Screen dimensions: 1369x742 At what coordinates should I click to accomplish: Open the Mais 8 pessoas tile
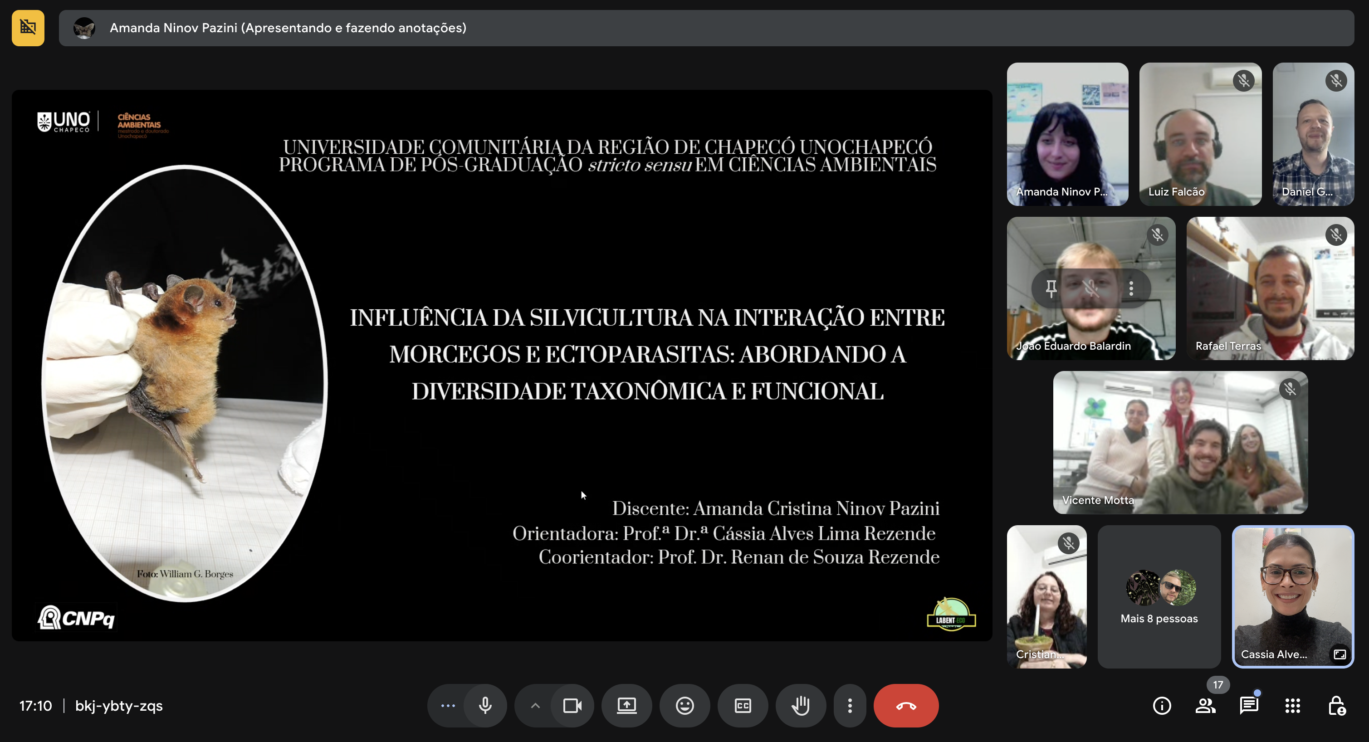tap(1159, 596)
